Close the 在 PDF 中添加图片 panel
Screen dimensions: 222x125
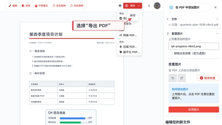click(x=215, y=7)
